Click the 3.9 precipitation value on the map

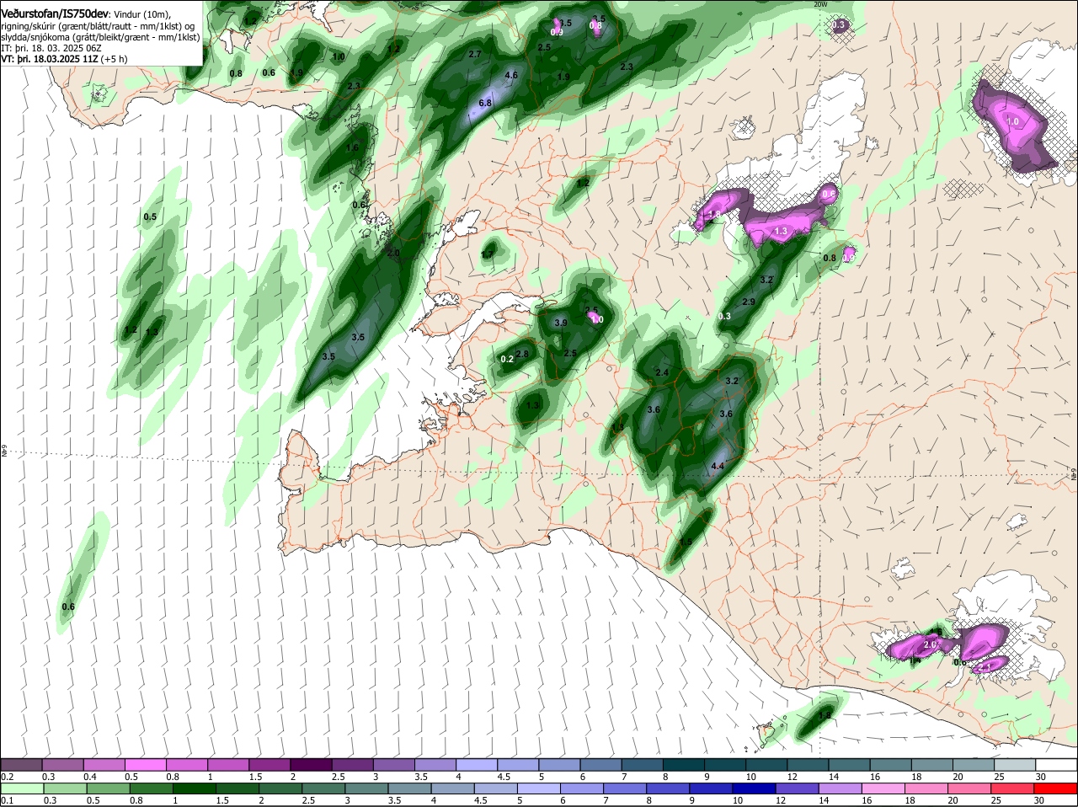[561, 323]
